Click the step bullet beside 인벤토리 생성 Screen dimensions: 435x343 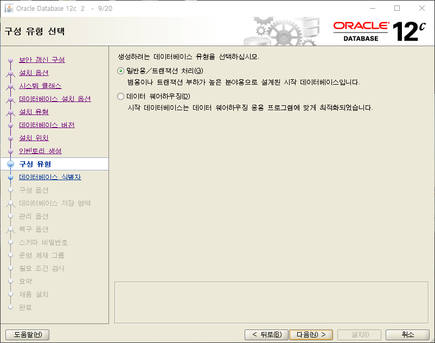pos(10,151)
